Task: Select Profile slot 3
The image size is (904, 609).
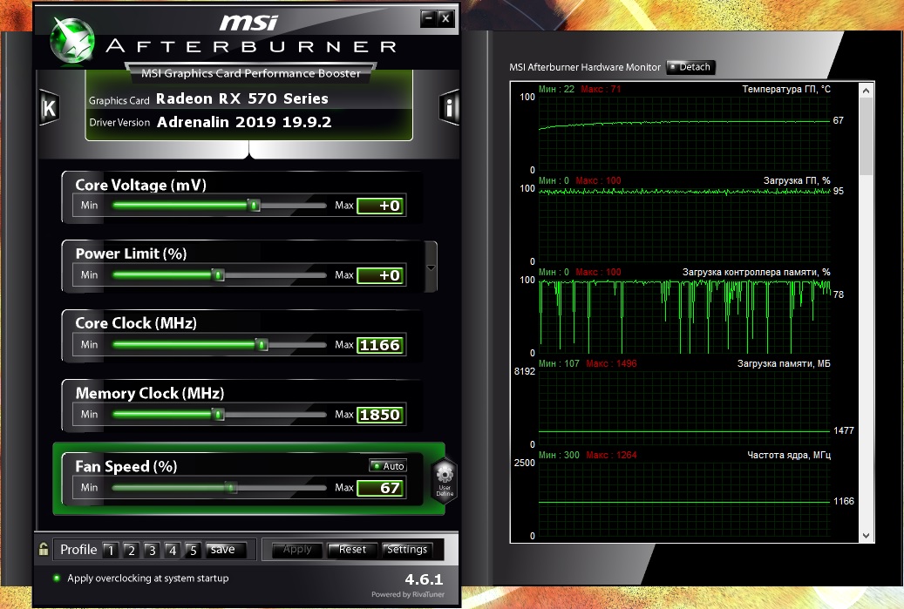Action: (x=153, y=551)
